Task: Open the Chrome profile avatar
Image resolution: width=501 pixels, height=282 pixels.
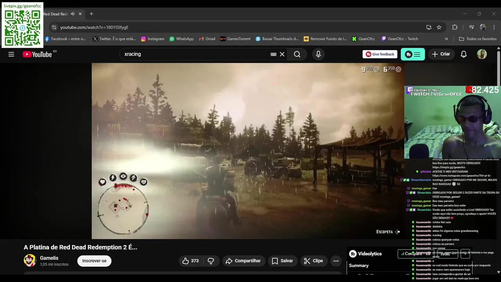Action: (x=483, y=27)
